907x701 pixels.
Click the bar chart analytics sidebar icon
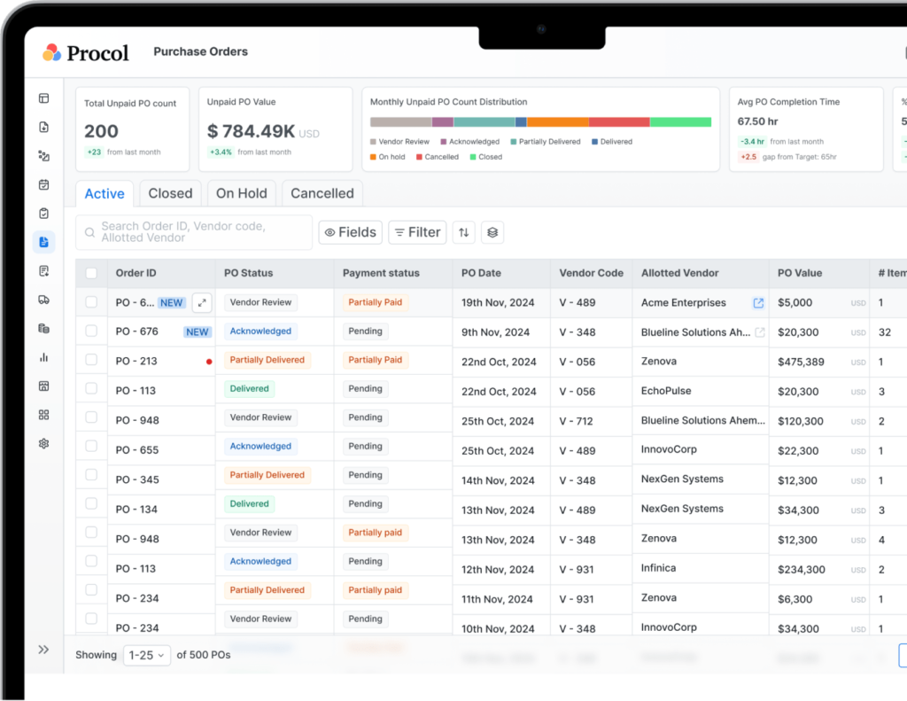tap(43, 357)
